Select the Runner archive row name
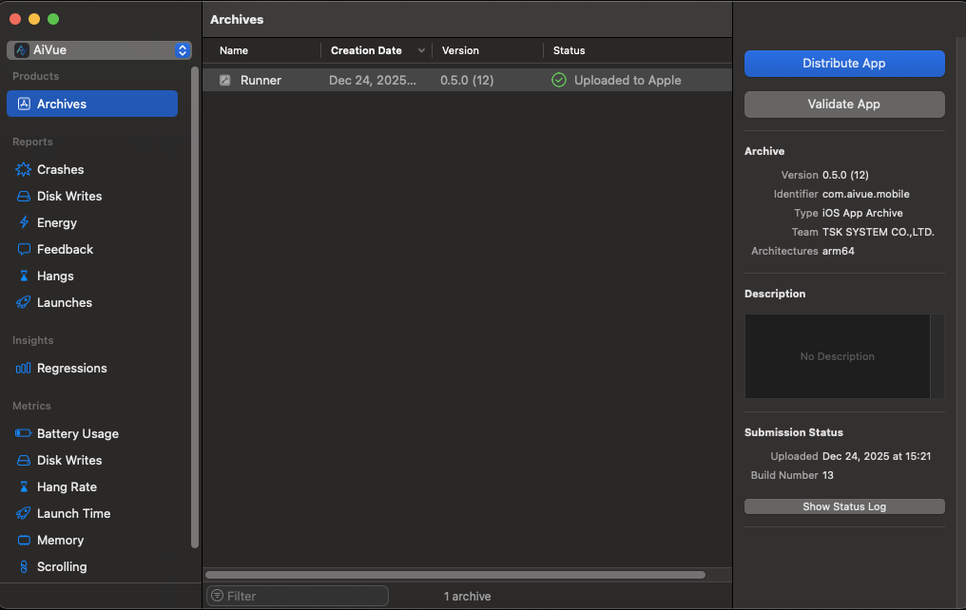966x610 pixels. [261, 80]
